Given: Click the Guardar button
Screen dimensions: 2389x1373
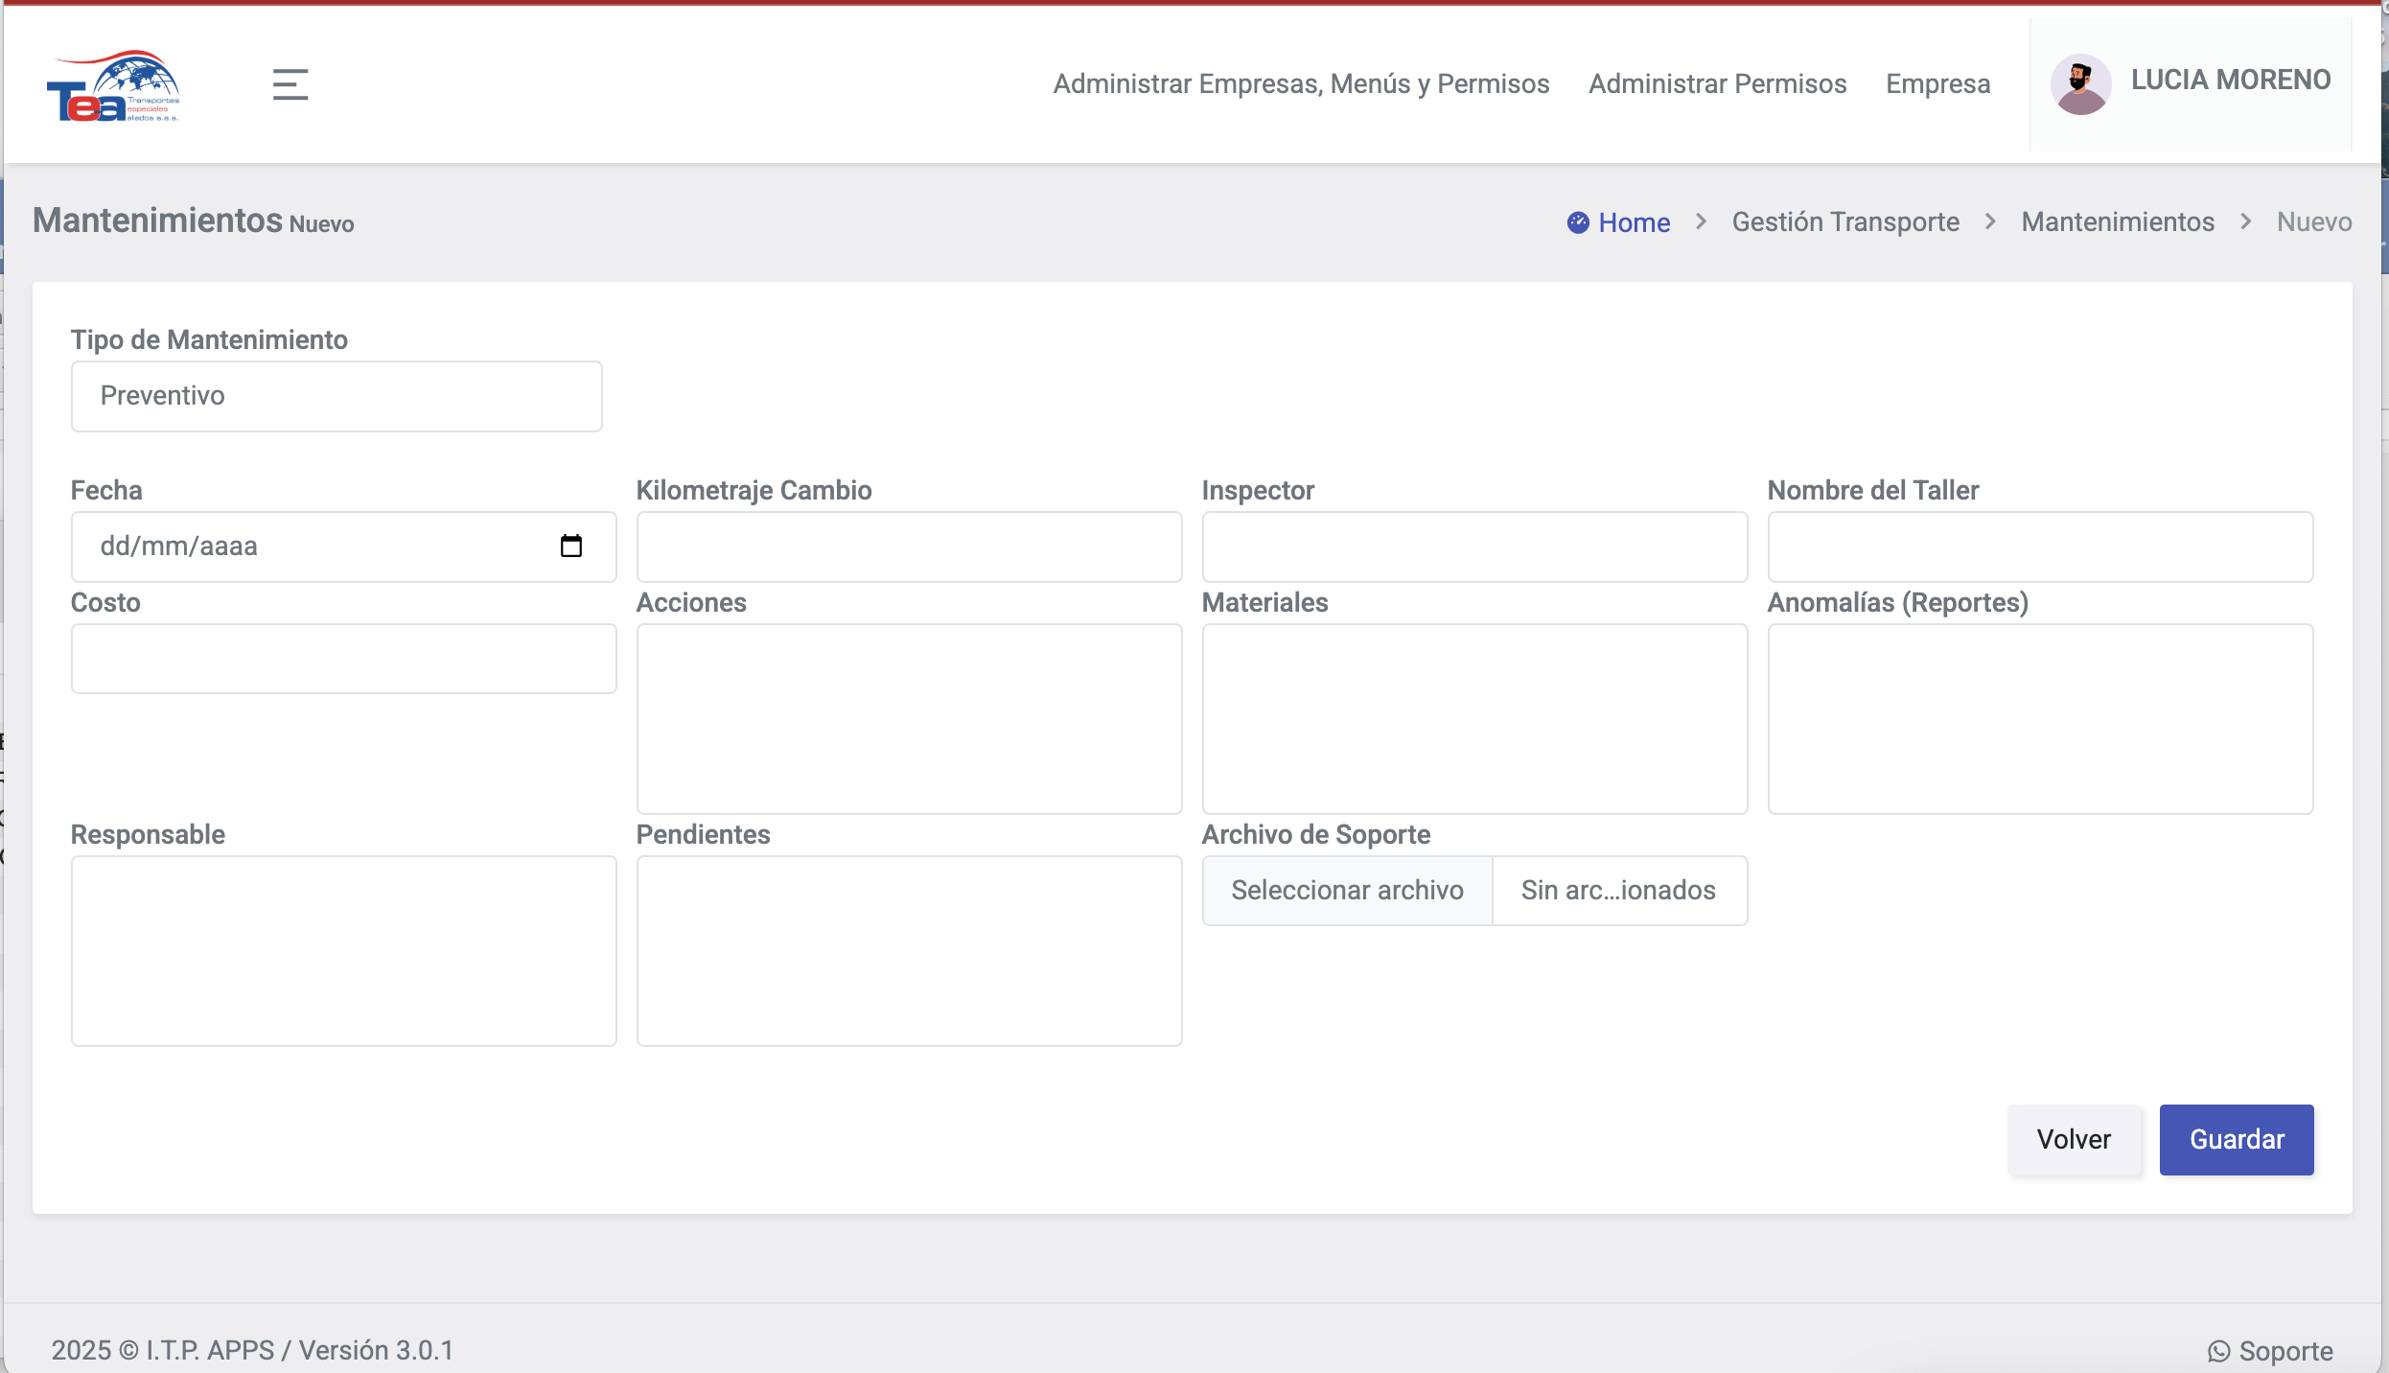Looking at the screenshot, I should pos(2236,1139).
